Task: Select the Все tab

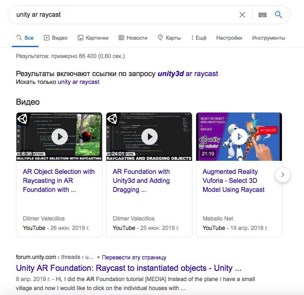Action: (x=25, y=38)
